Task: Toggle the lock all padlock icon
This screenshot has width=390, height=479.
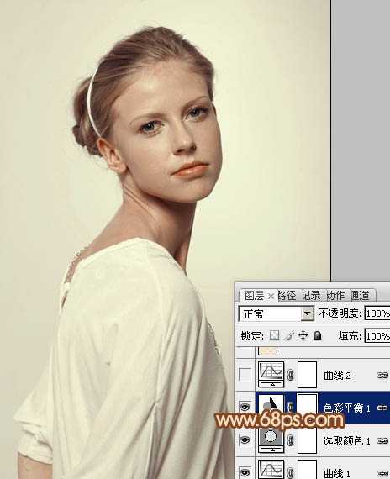Action: [x=318, y=335]
